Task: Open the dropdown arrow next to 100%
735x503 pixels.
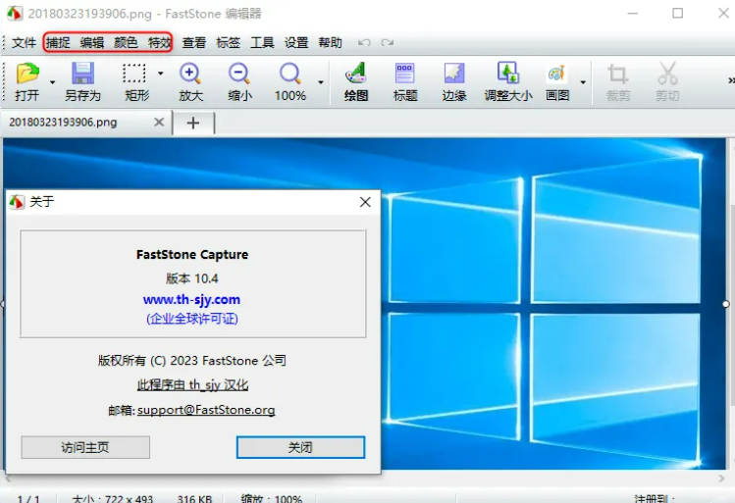Action: point(321,82)
